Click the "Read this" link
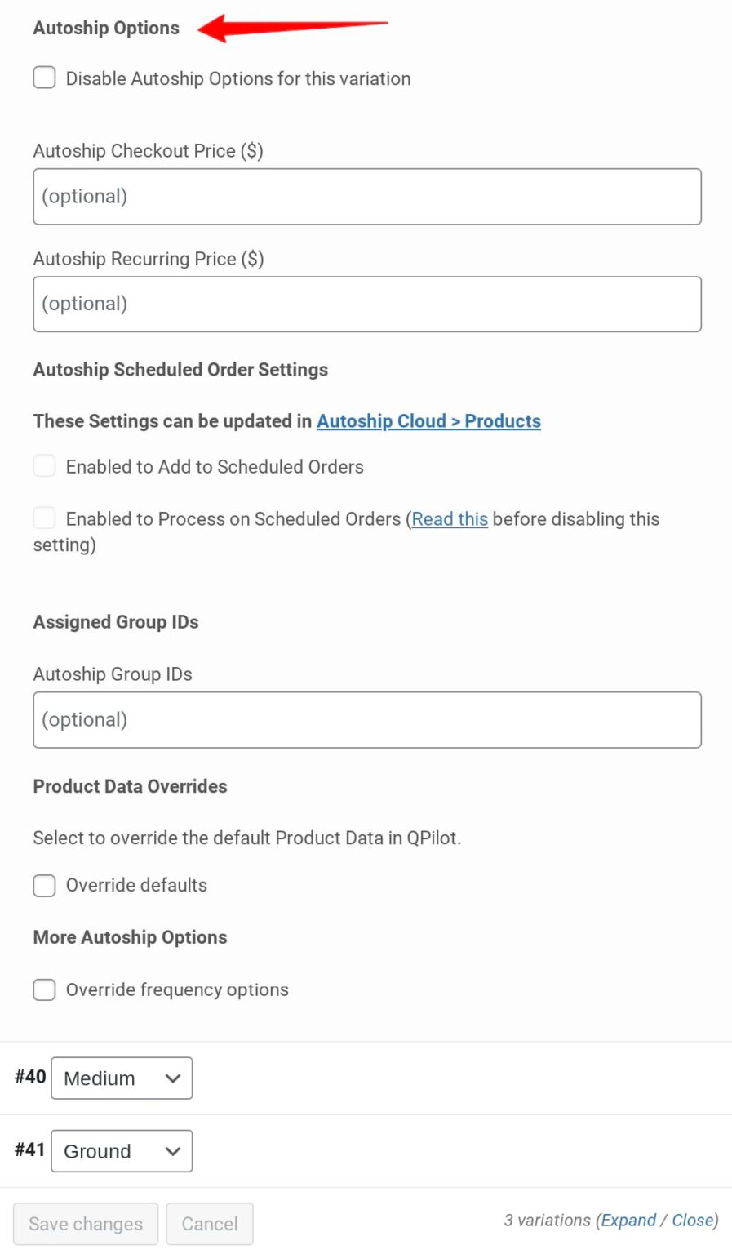Viewport: 732px width, 1254px height. click(x=450, y=518)
